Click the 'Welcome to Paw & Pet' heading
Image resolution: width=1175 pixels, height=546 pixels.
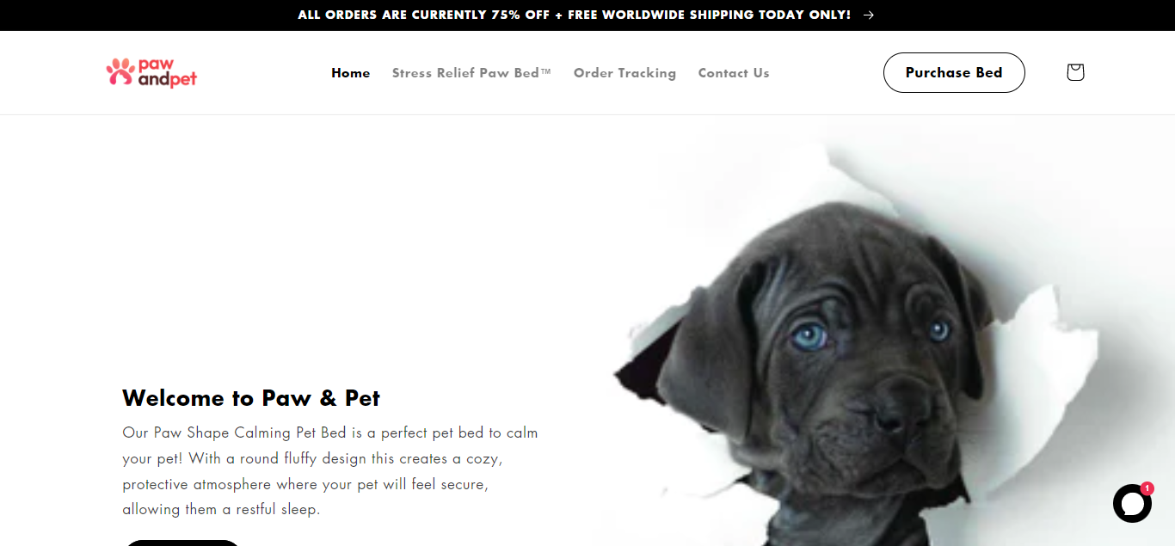click(x=251, y=398)
